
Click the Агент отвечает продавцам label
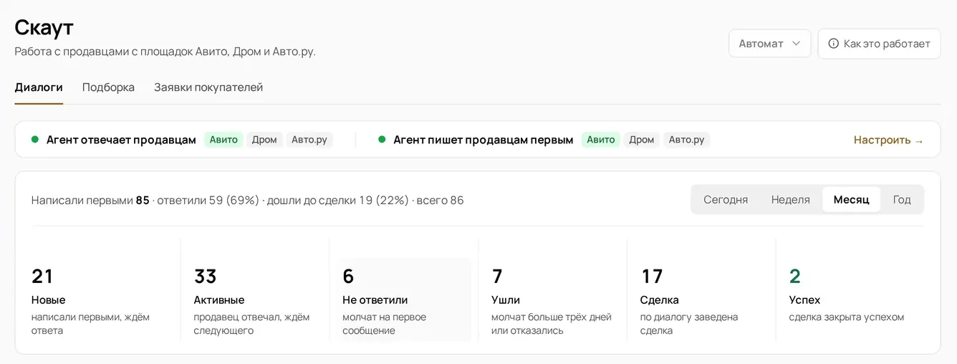point(121,140)
